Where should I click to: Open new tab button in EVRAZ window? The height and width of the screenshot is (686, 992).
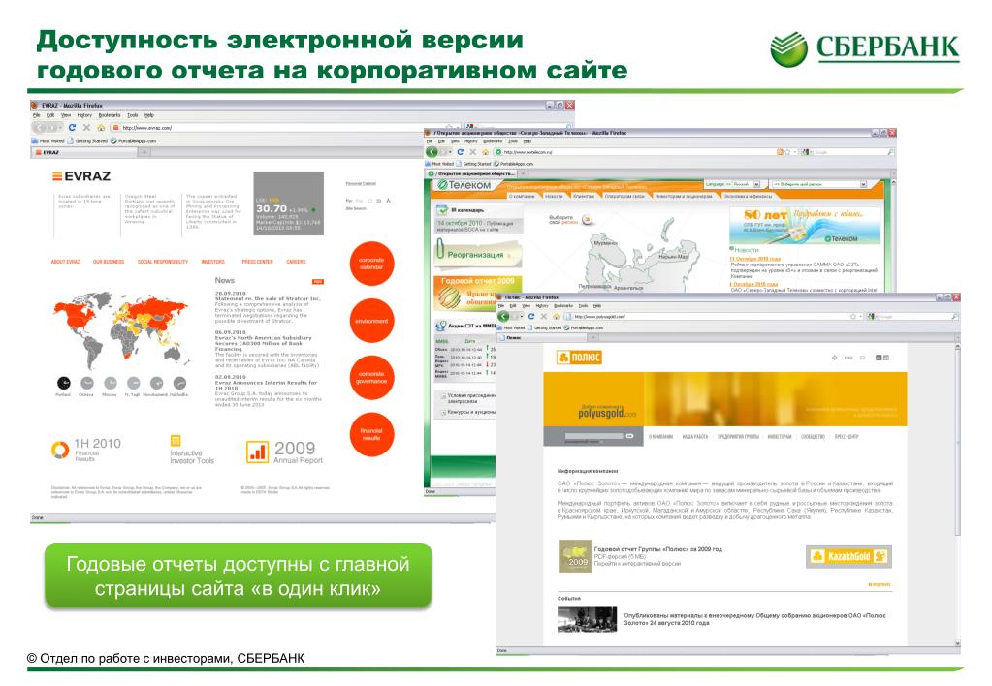pyautogui.click(x=144, y=152)
